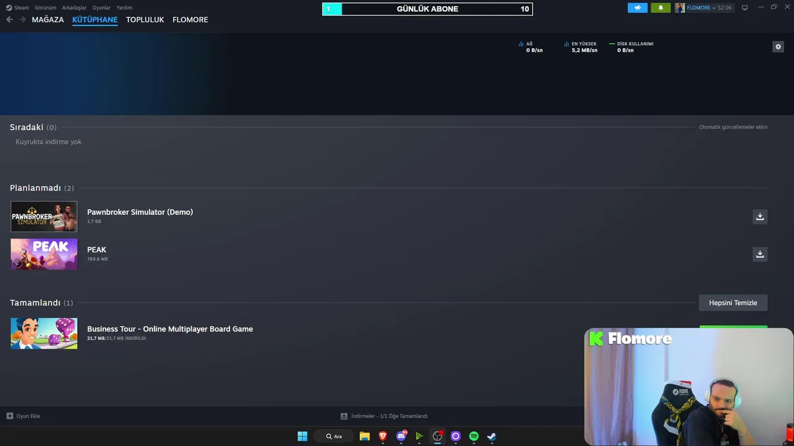This screenshot has height=446, width=794.
Task: Open Brave browser from the taskbar
Action: (383, 436)
